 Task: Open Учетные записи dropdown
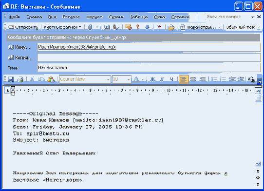coord(62,27)
